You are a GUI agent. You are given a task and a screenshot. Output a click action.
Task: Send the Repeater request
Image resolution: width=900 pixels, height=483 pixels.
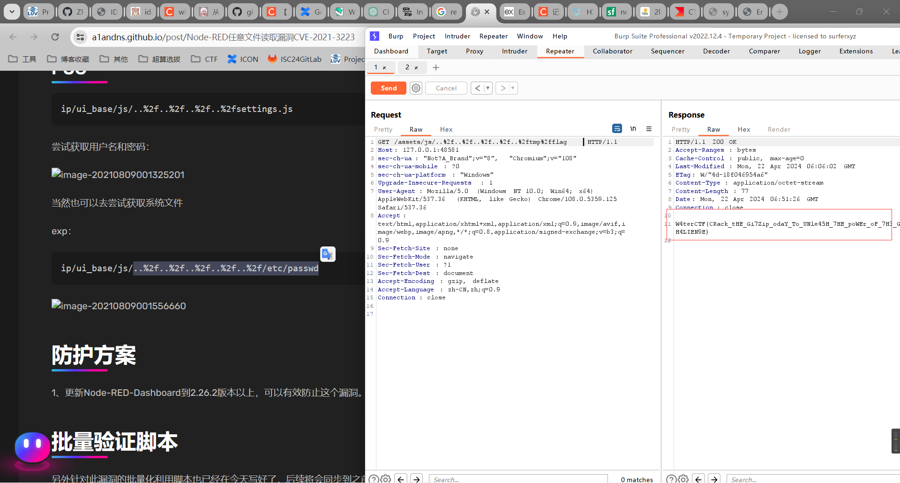click(389, 88)
